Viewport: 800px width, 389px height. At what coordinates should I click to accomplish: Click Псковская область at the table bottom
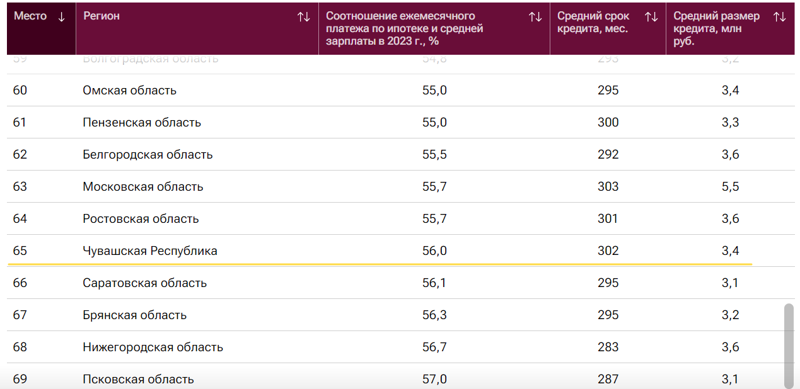coord(138,379)
